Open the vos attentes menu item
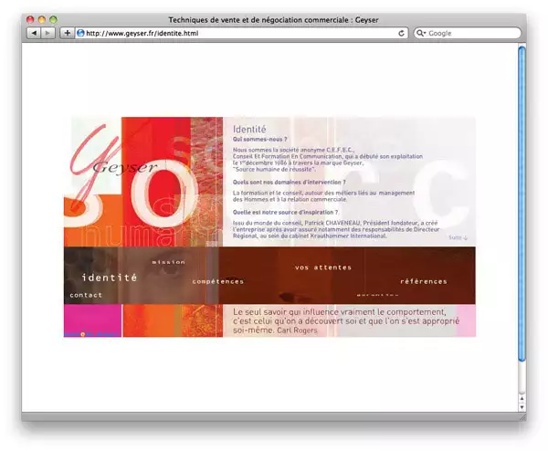 [323, 267]
